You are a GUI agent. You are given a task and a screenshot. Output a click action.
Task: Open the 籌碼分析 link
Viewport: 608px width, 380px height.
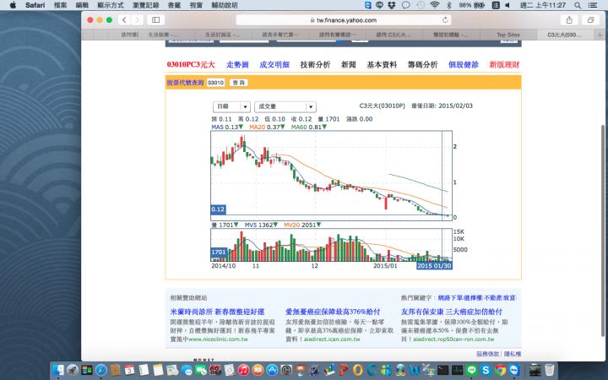(423, 65)
